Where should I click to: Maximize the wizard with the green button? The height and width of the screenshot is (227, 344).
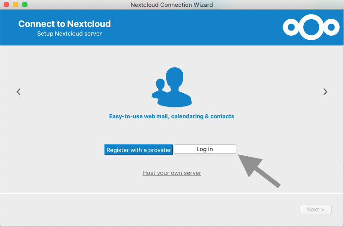coord(25,5)
